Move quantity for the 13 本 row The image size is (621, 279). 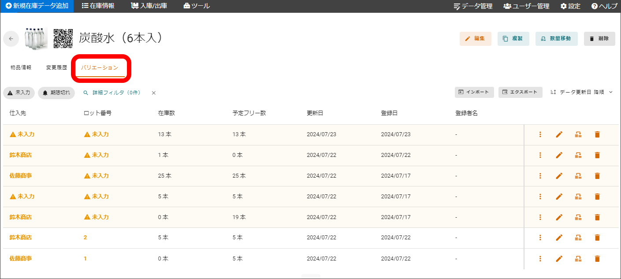(578, 134)
